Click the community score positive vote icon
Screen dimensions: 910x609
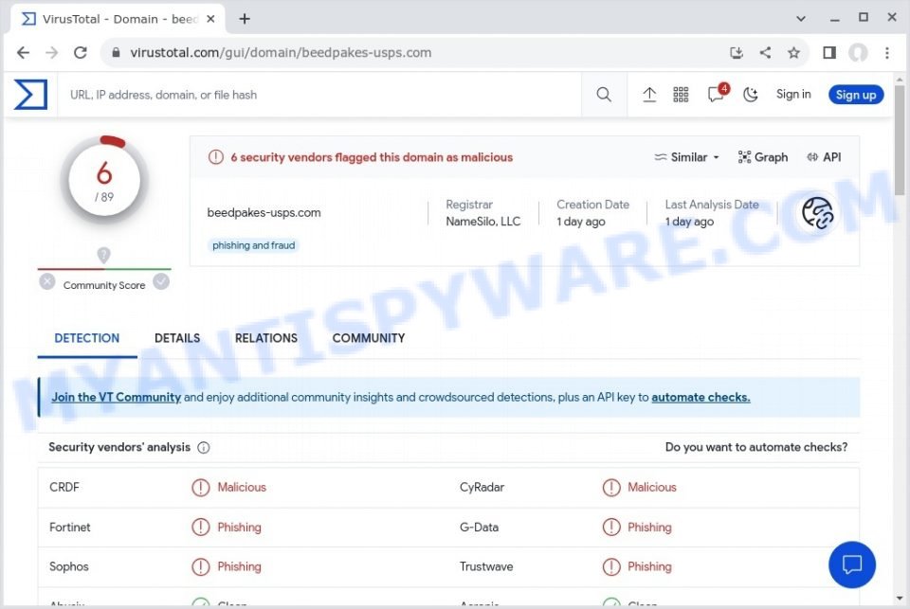click(161, 282)
